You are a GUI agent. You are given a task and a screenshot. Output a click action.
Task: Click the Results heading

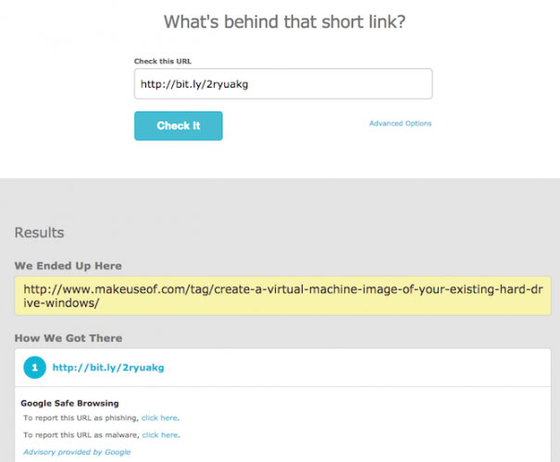[x=39, y=233]
